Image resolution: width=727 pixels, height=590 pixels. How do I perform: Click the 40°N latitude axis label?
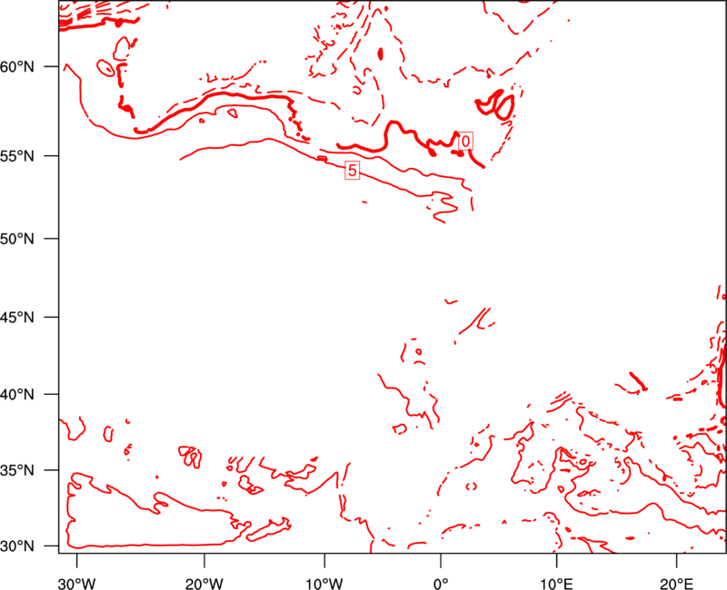[x=17, y=395]
